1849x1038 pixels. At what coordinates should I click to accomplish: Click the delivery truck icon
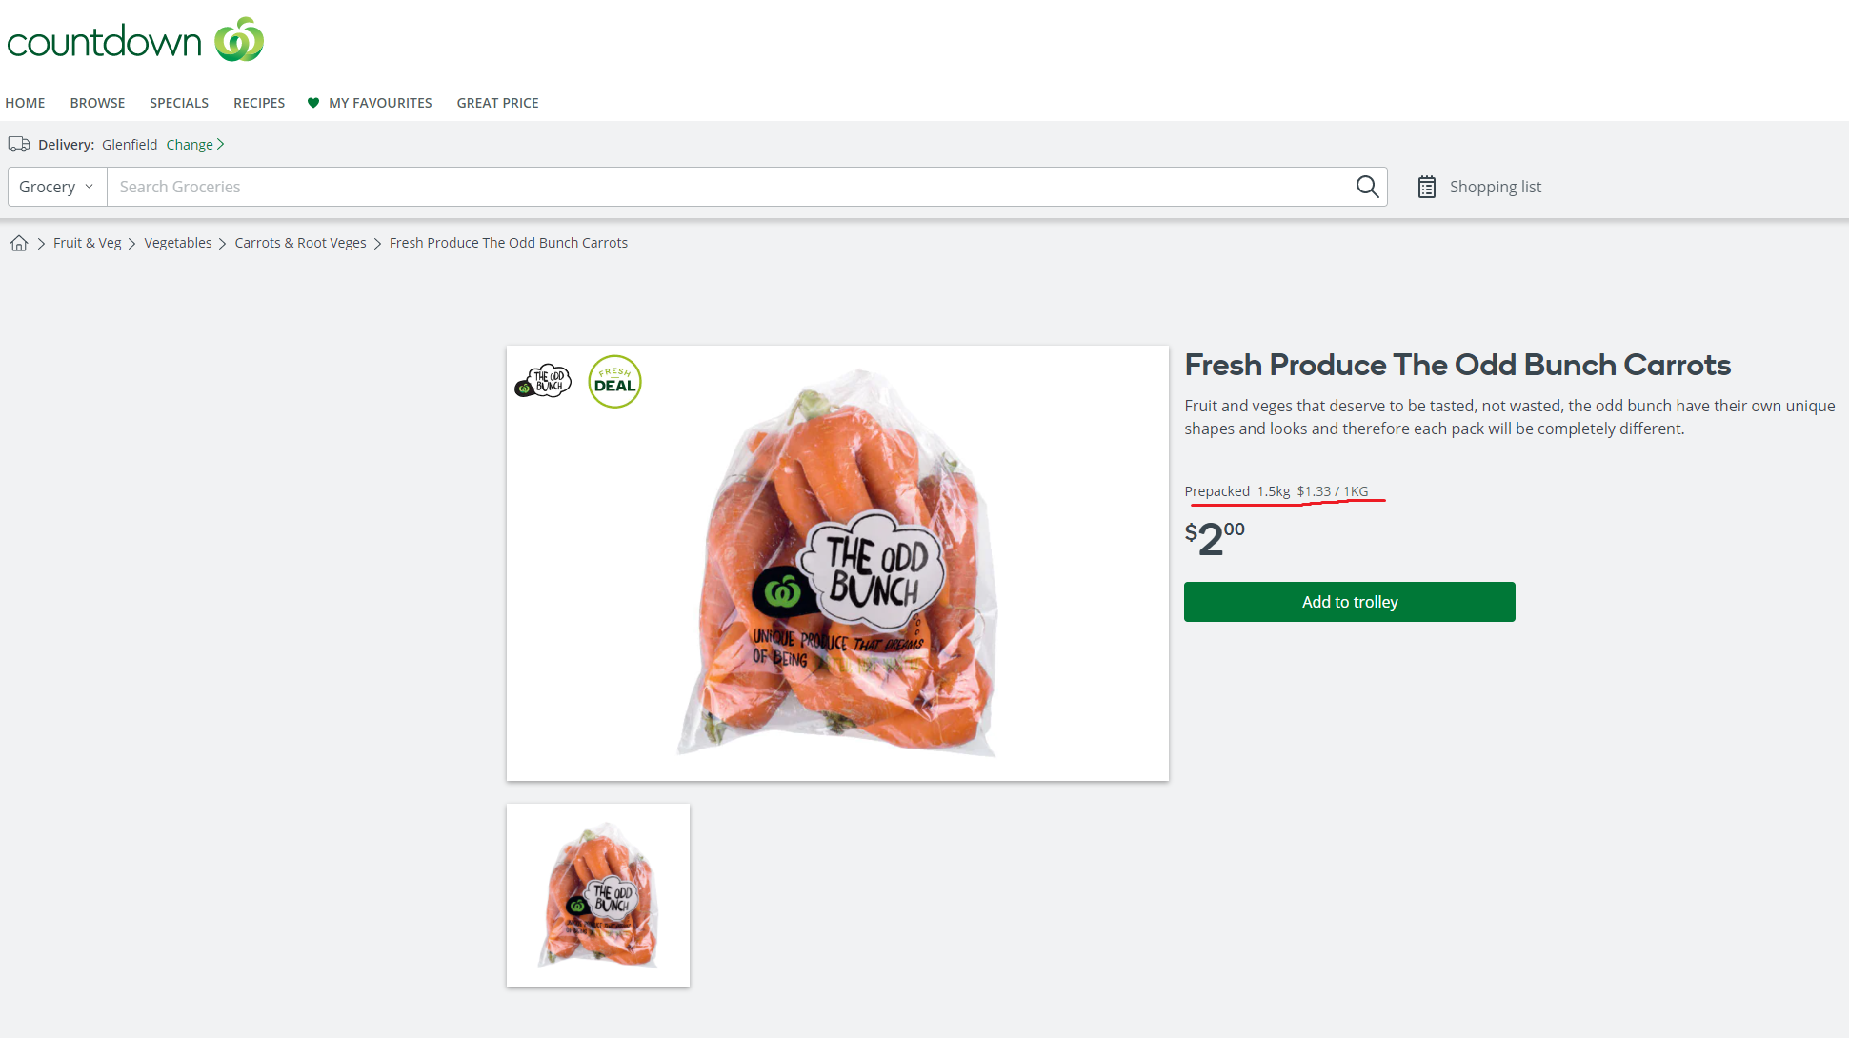19,145
